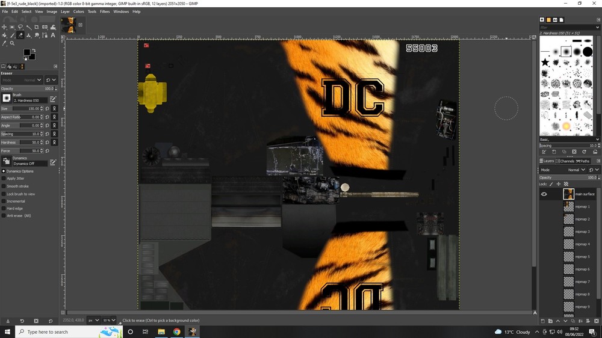The height and width of the screenshot is (338, 602).
Task: Open the Colors menu
Action: click(x=79, y=11)
